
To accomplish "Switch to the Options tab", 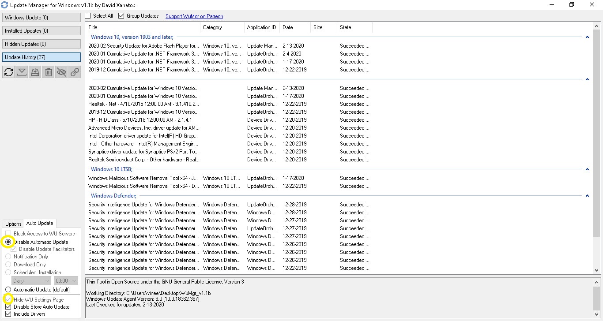I will 13,224.
